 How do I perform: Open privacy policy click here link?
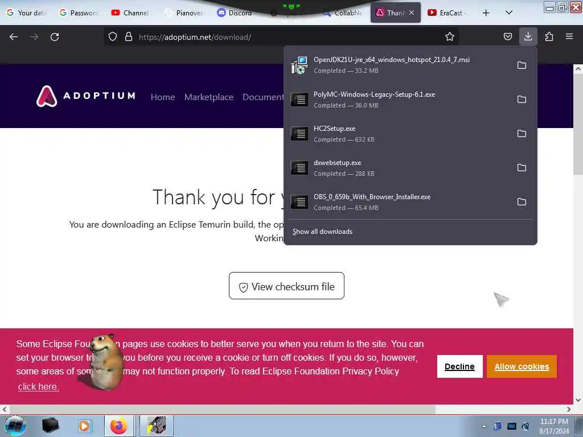click(x=38, y=386)
